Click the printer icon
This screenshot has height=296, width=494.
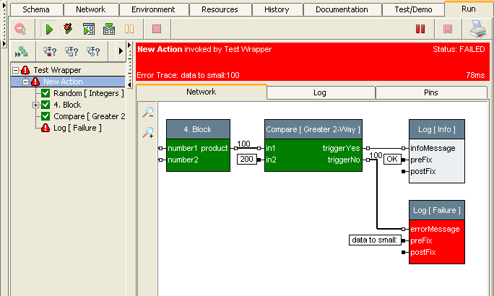(x=478, y=30)
